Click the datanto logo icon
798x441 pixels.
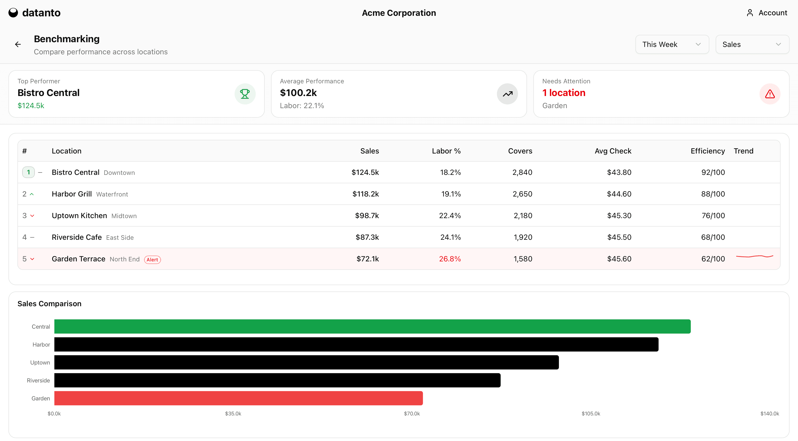(13, 13)
